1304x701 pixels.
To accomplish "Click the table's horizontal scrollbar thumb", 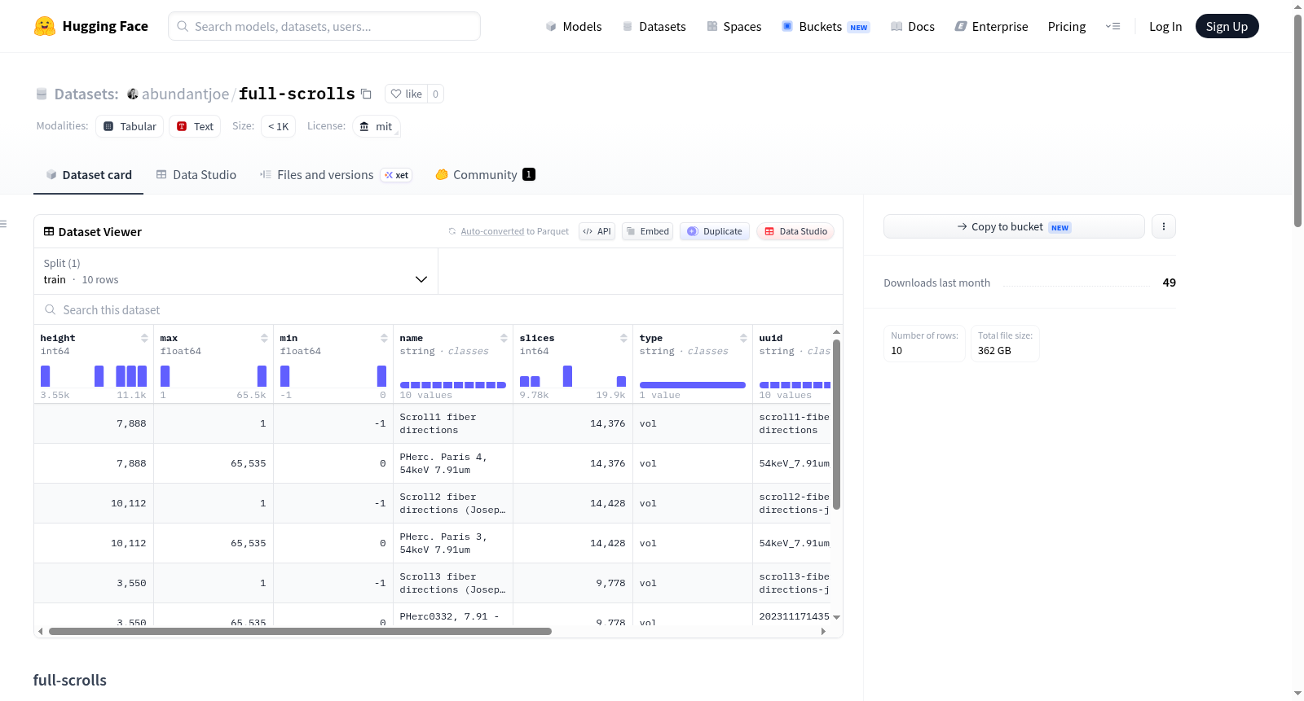I will pos(300,631).
